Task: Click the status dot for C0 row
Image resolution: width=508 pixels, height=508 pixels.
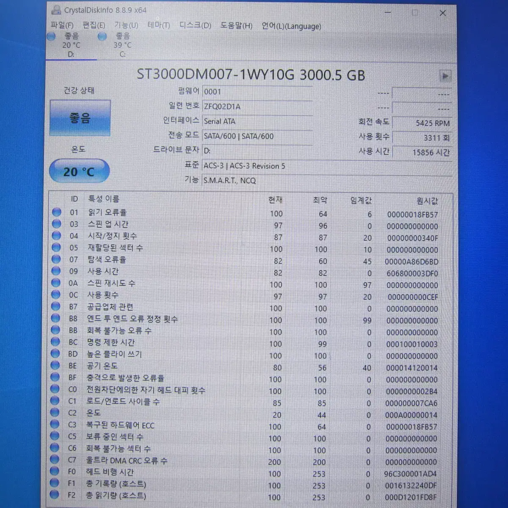Action: pyautogui.click(x=55, y=389)
